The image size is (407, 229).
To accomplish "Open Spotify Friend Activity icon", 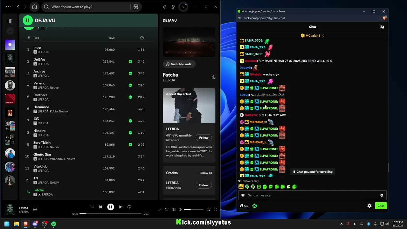I will point(173,7).
